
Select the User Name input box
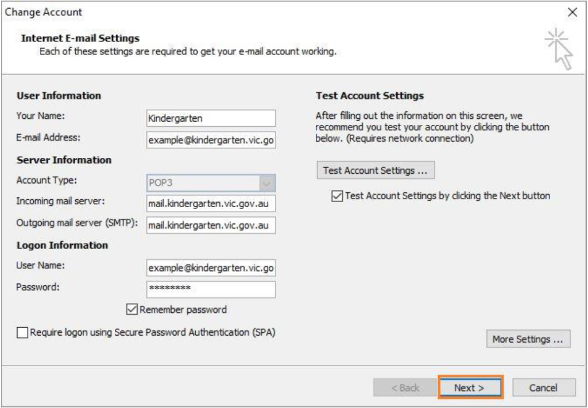(x=211, y=267)
